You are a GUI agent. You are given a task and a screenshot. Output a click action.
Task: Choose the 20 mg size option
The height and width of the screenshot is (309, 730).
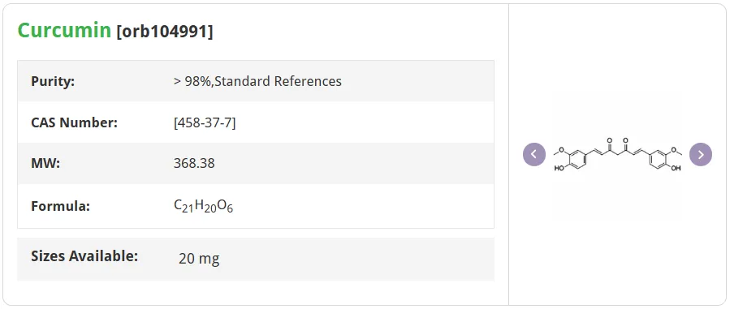199,259
